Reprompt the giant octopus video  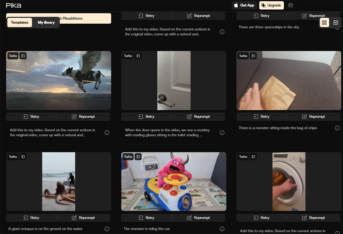[x=83, y=218]
